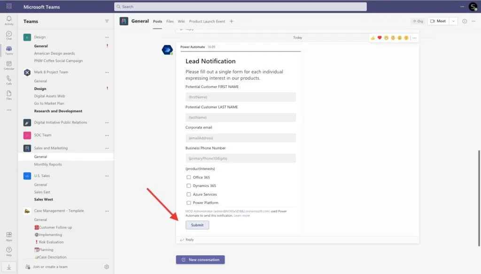Check the Azure Services checkbox
The height and width of the screenshot is (274, 481).
189,194
